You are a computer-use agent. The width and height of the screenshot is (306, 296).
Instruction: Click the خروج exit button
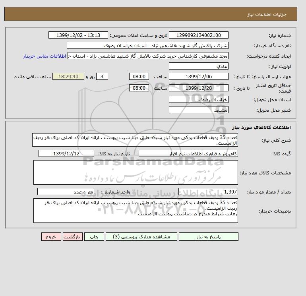pos(51,237)
